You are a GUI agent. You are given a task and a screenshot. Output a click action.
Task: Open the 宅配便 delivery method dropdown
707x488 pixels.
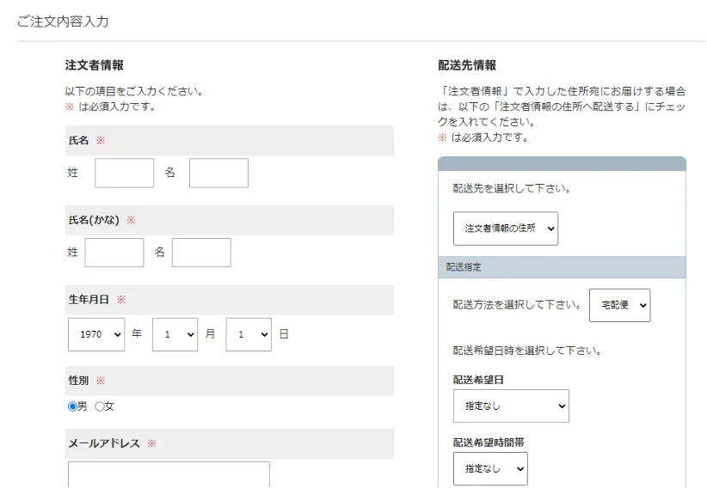point(619,305)
